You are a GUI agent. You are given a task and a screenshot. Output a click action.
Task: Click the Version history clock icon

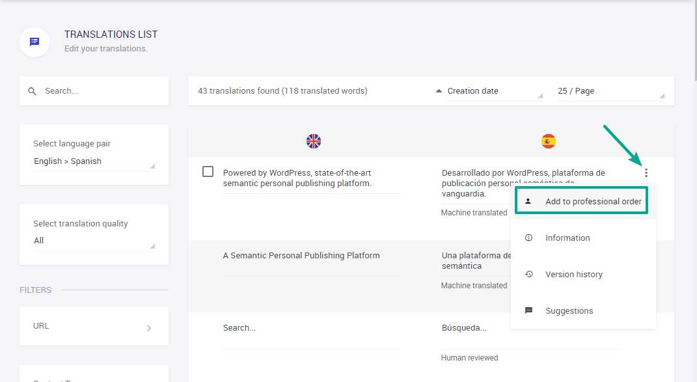[529, 275]
